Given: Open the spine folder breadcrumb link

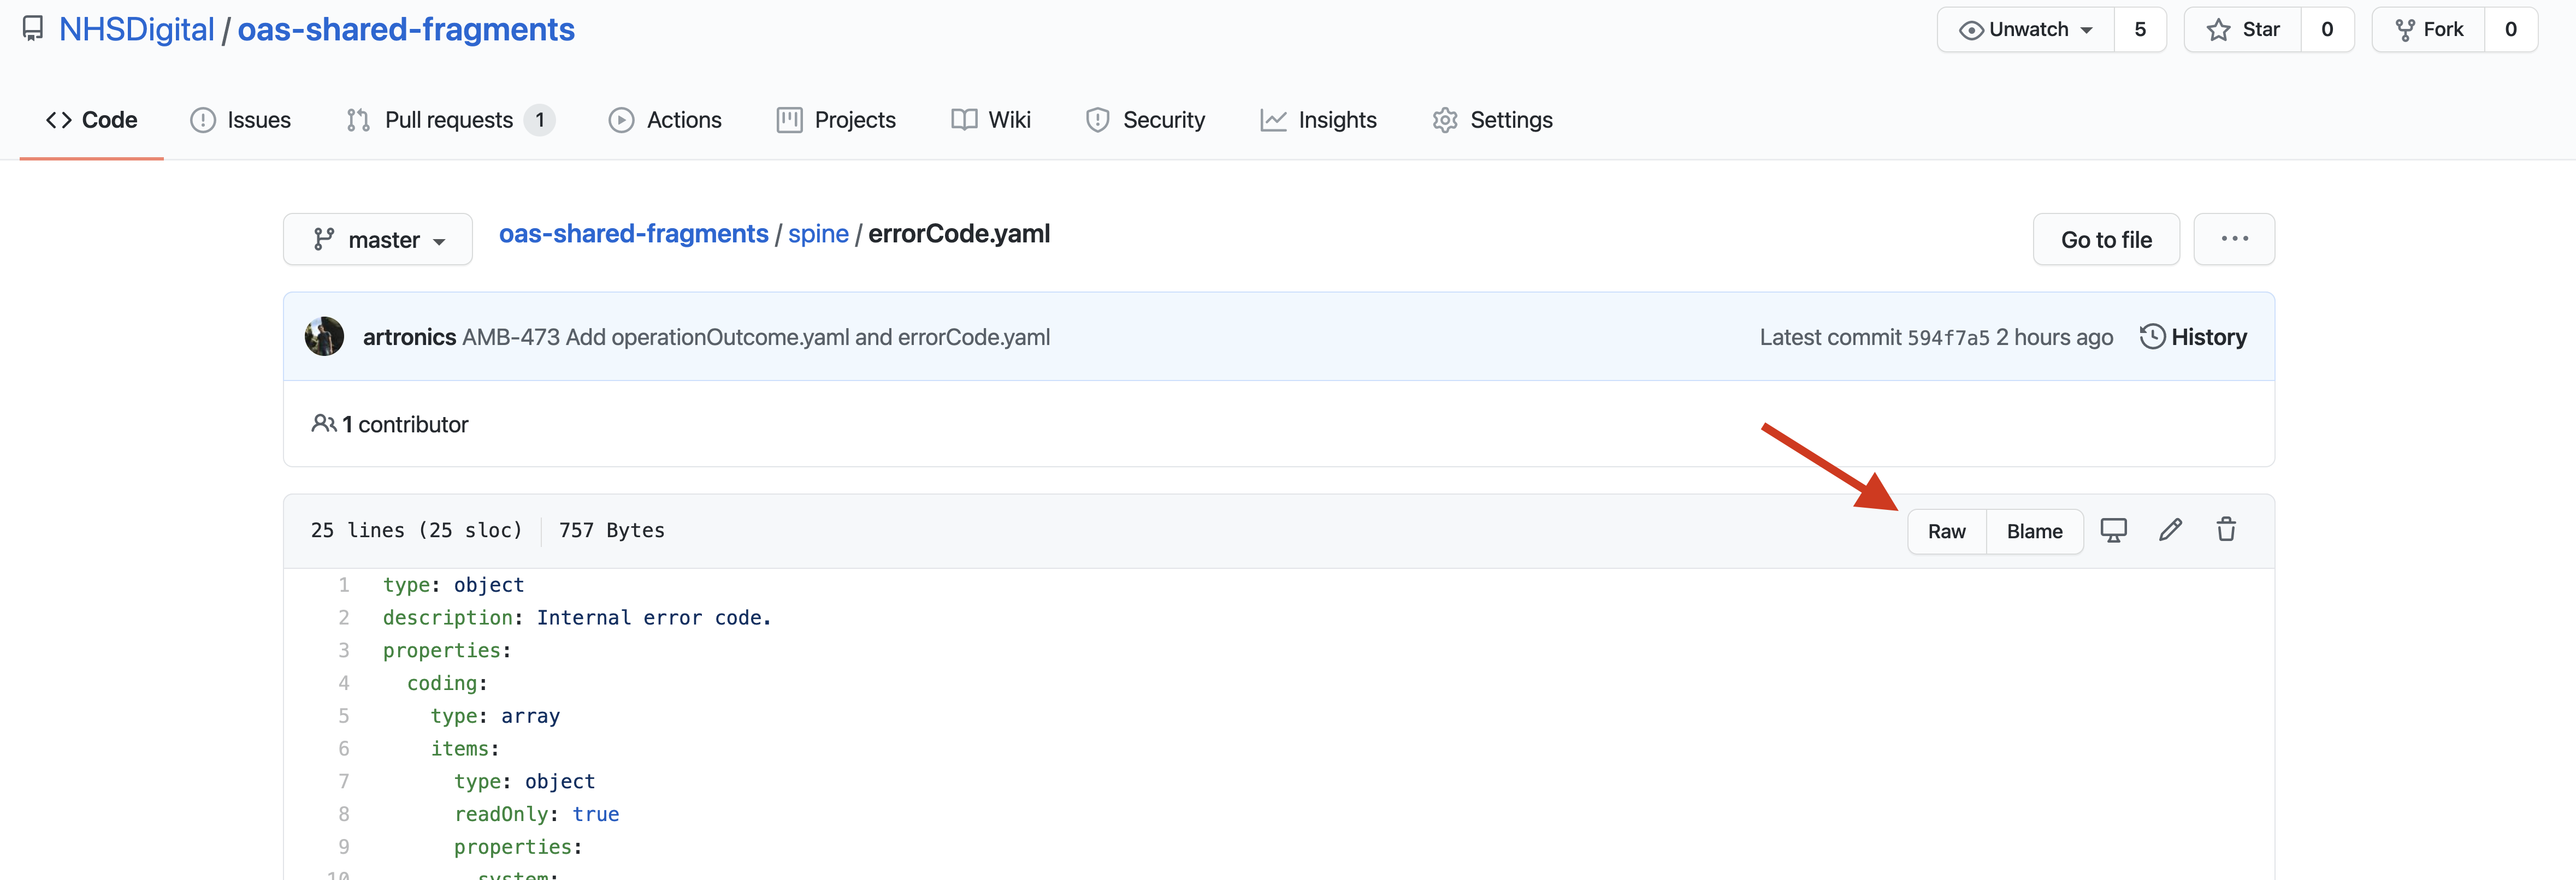Looking at the screenshot, I should pos(817,234).
